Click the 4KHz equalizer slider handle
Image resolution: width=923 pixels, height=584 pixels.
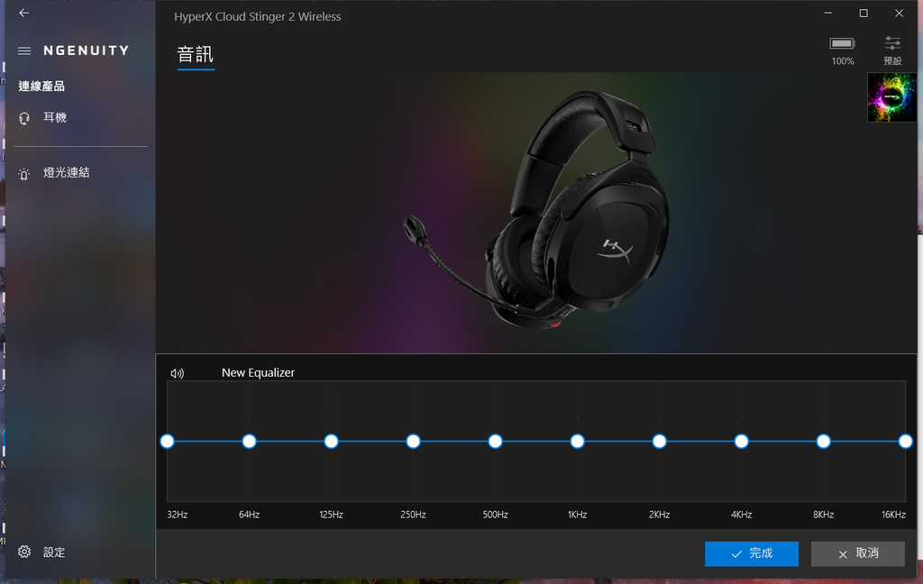(x=741, y=442)
